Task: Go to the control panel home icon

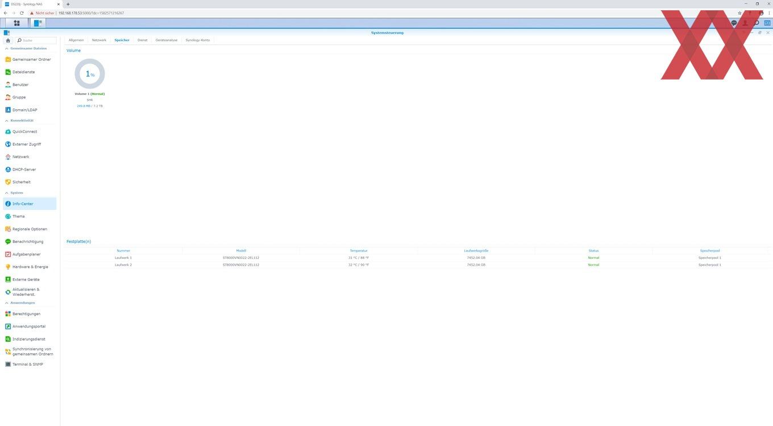Action: (8, 40)
